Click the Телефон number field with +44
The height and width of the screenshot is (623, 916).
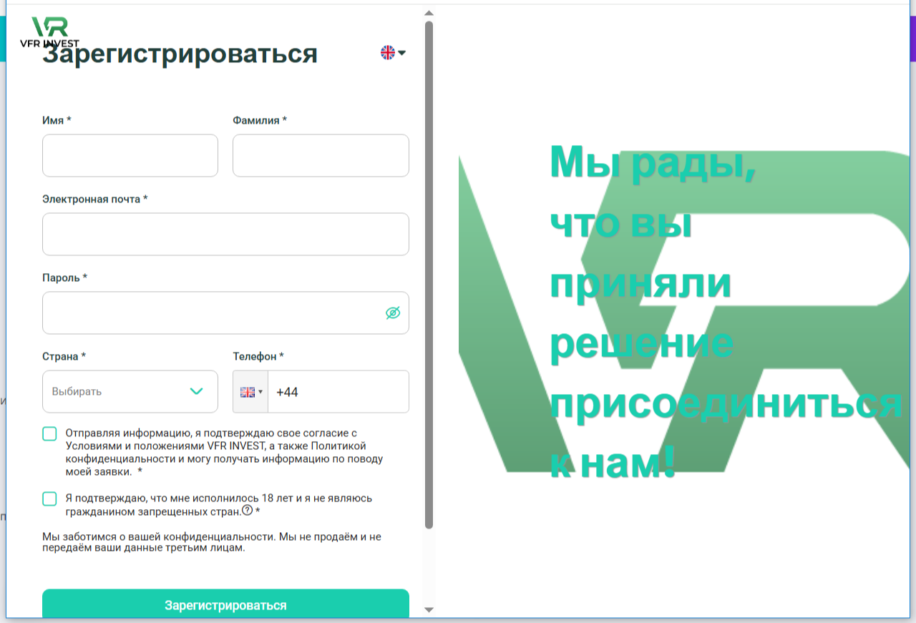(x=338, y=391)
